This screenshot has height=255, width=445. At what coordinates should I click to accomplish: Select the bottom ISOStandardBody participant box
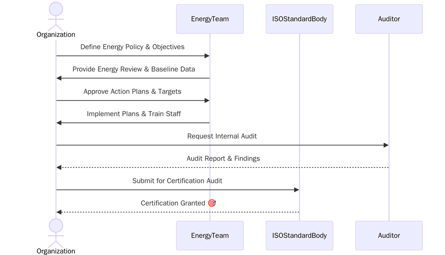tap(299, 235)
